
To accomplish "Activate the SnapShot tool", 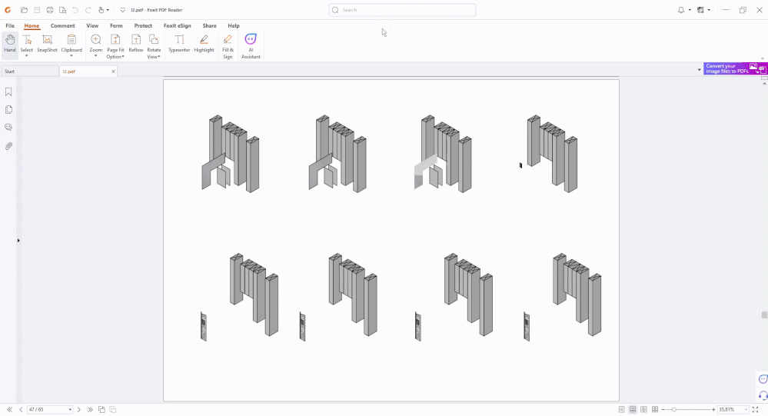I will click(x=47, y=44).
